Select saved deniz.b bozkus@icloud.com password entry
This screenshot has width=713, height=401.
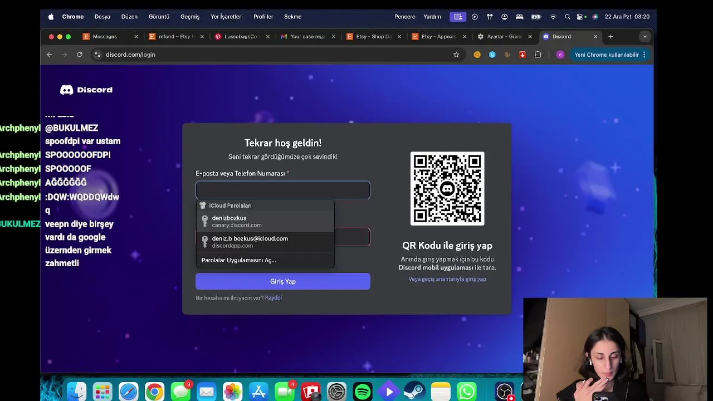click(265, 242)
